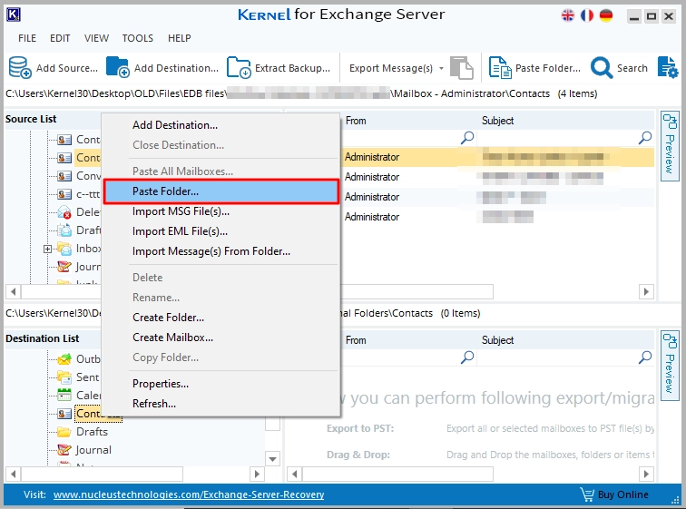Click the Inbox folder icon in Source List
The height and width of the screenshot is (509, 686).
64,249
